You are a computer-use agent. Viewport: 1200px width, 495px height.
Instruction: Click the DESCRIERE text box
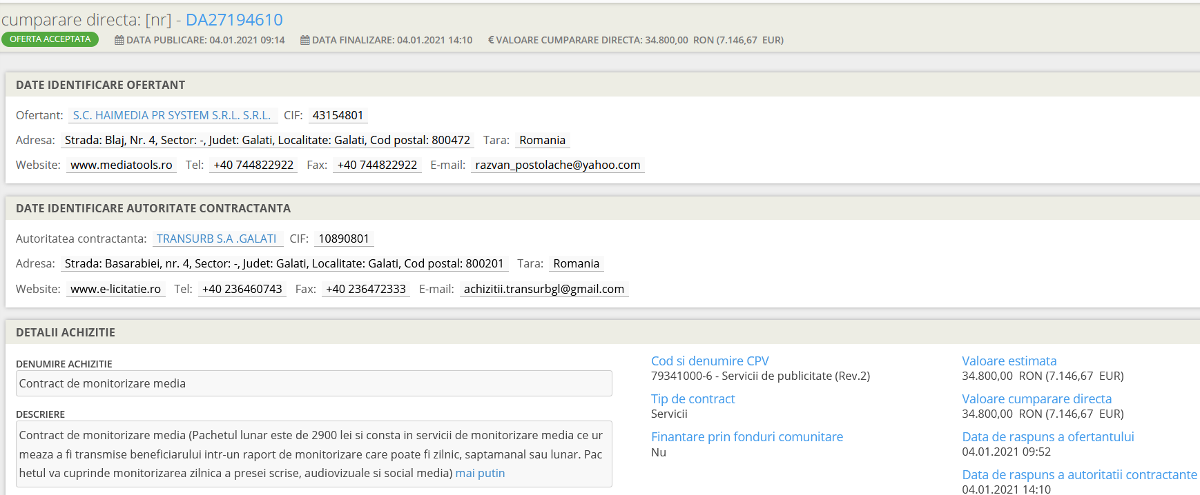(314, 454)
